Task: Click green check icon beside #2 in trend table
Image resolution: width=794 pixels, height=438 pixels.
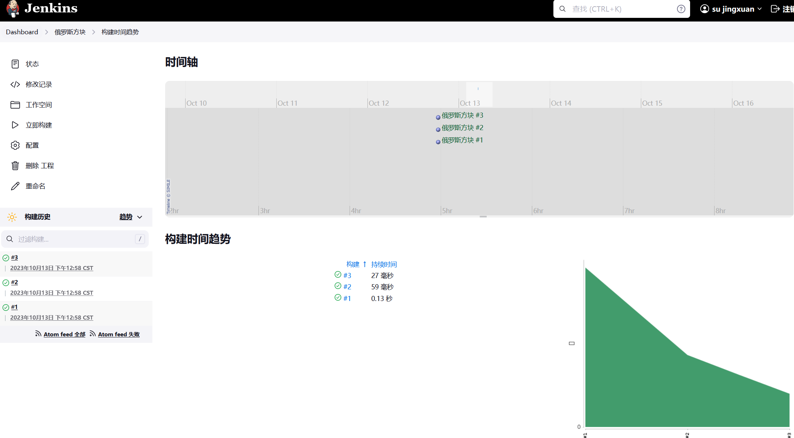Action: pos(338,286)
